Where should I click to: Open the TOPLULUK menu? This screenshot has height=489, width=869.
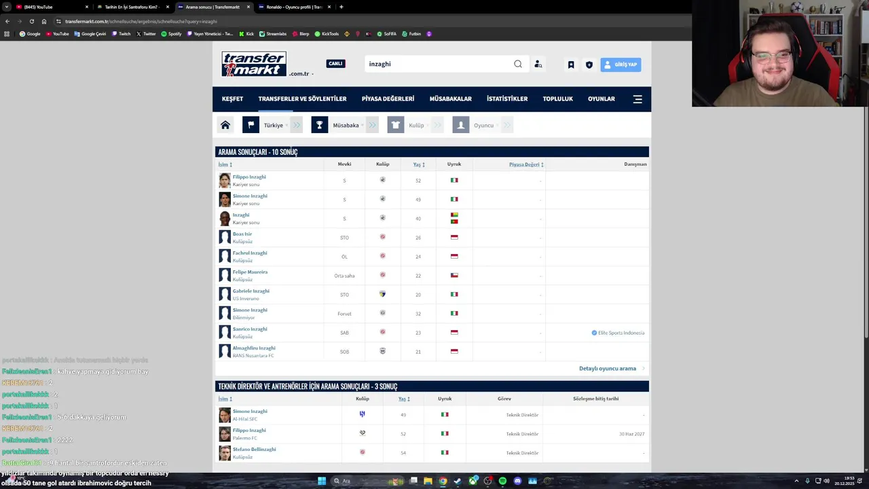click(557, 99)
